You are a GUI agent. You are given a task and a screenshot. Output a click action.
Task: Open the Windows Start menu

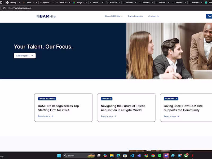pyautogui.click(x=59, y=156)
